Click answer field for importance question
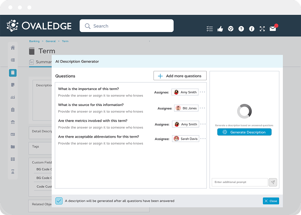 point(100,95)
